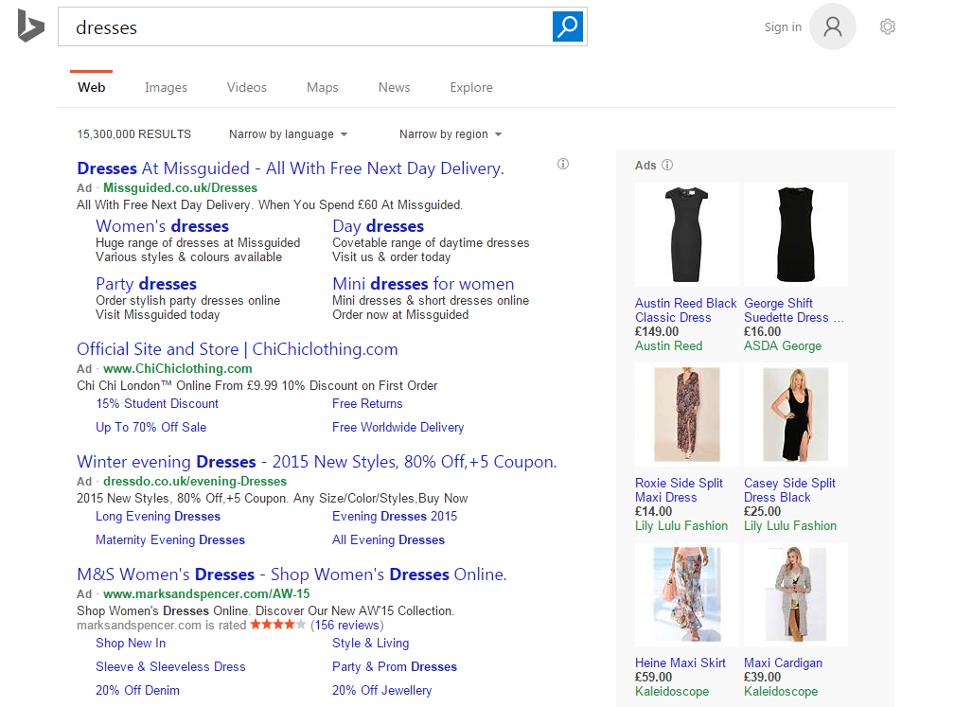Image resolution: width=972 pixels, height=707 pixels.
Task: Open the settings gear menu
Action: click(x=887, y=27)
